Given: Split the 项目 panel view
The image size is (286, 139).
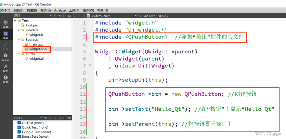Looking at the screenshot, I should pyautogui.click(x=64, y=16).
